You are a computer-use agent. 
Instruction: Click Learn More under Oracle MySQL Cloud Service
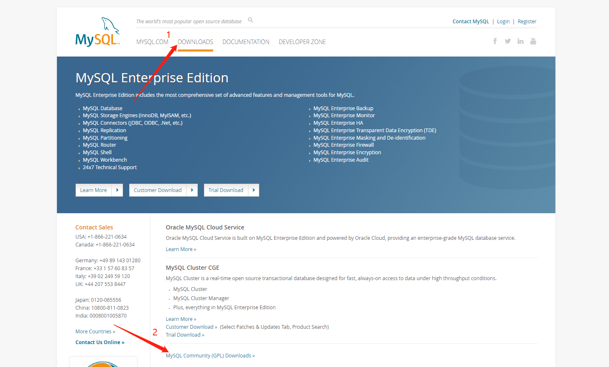181,249
